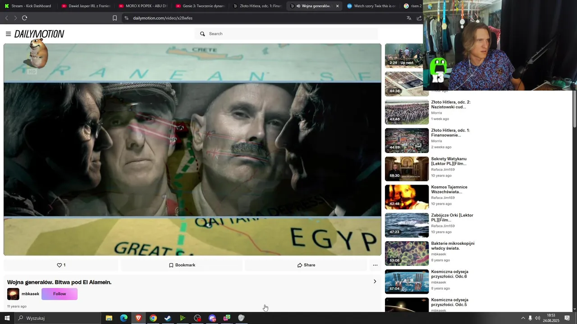Expand the video description chevron
577x324 pixels.
click(x=375, y=282)
